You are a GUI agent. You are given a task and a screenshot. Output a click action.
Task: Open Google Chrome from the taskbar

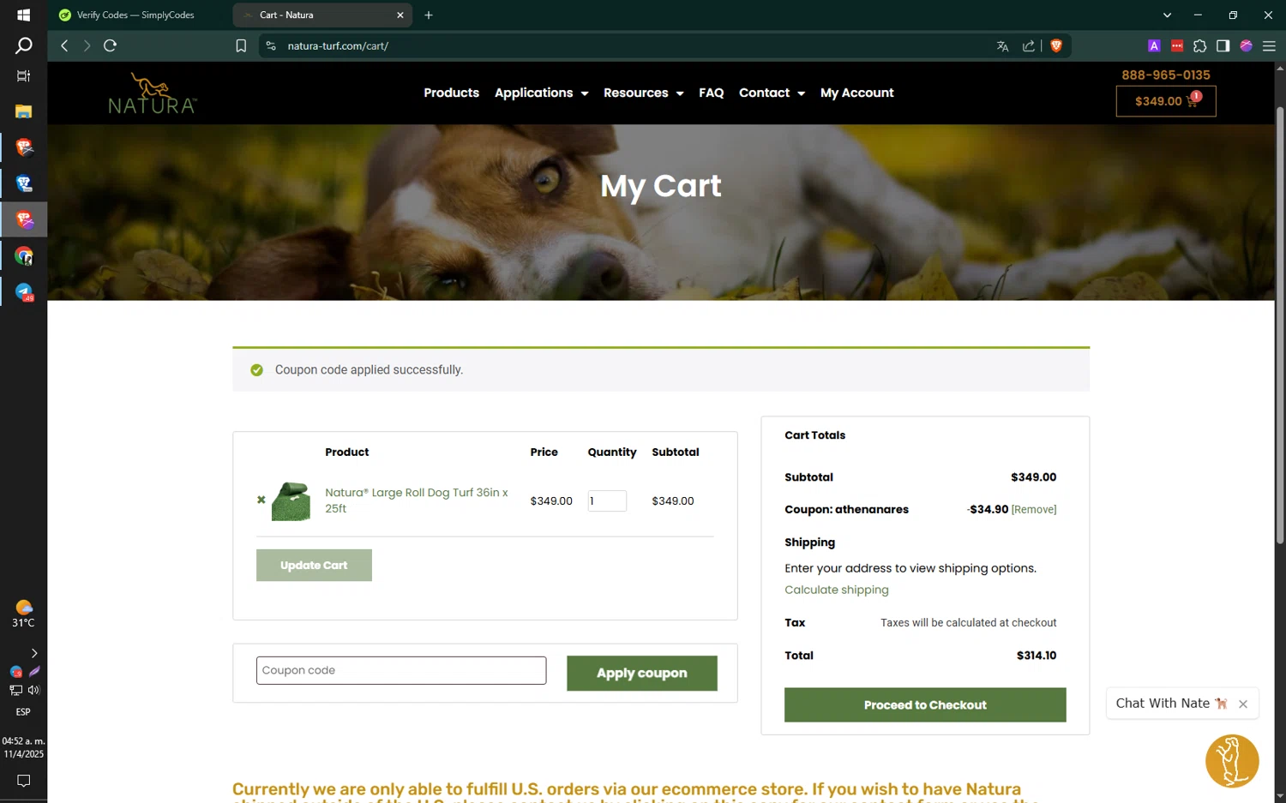tap(23, 256)
